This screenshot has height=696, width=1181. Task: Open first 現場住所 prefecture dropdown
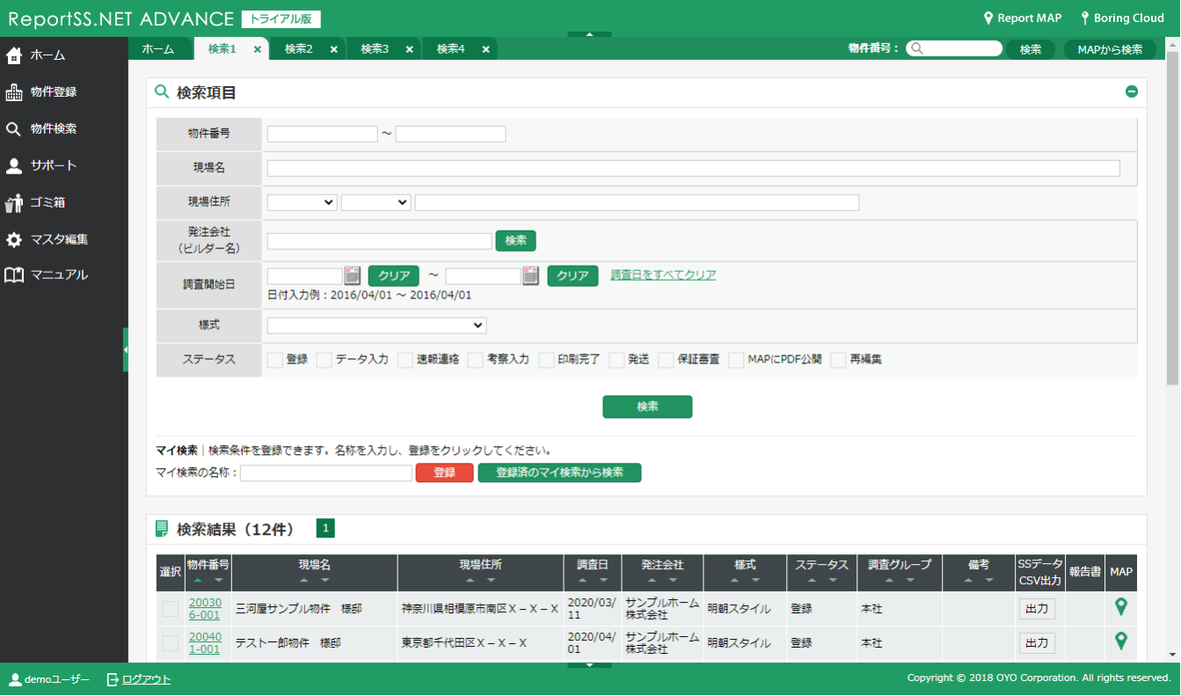[302, 202]
